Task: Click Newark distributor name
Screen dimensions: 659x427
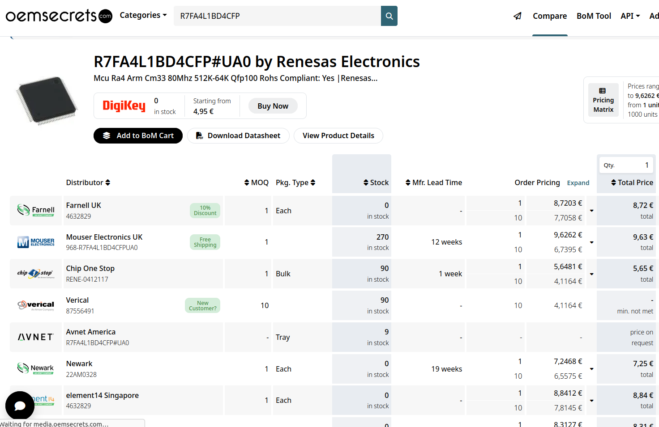Action: coord(79,364)
